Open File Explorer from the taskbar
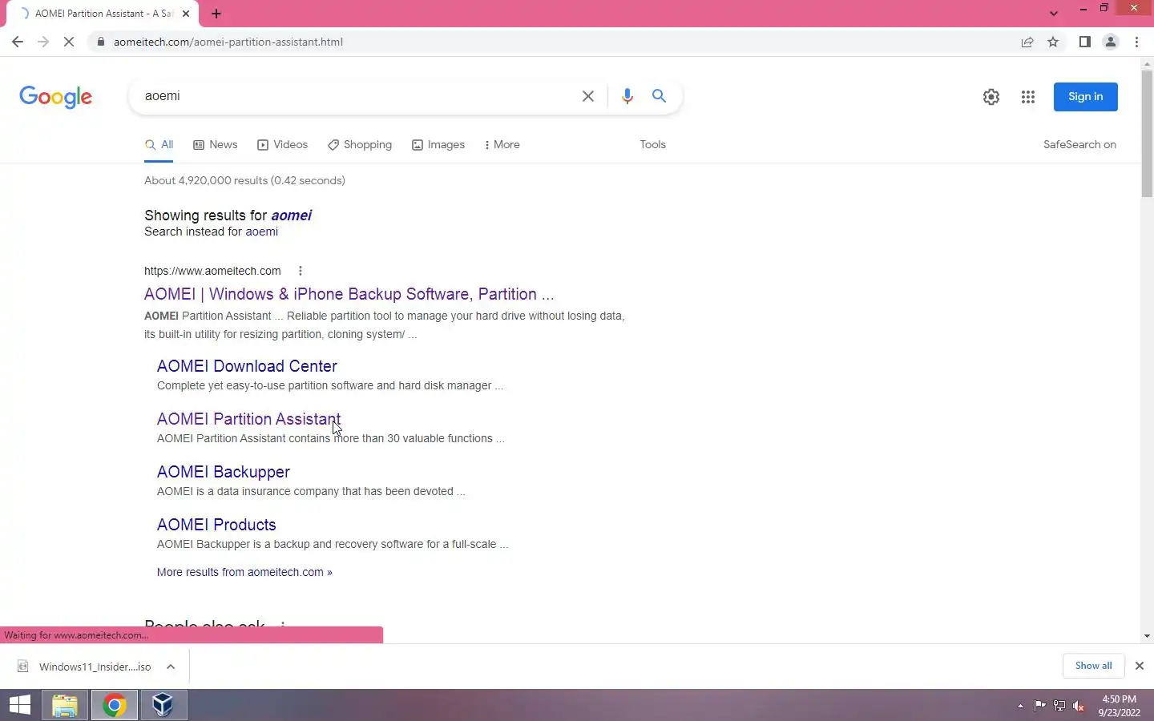The height and width of the screenshot is (721, 1154). 65,705
